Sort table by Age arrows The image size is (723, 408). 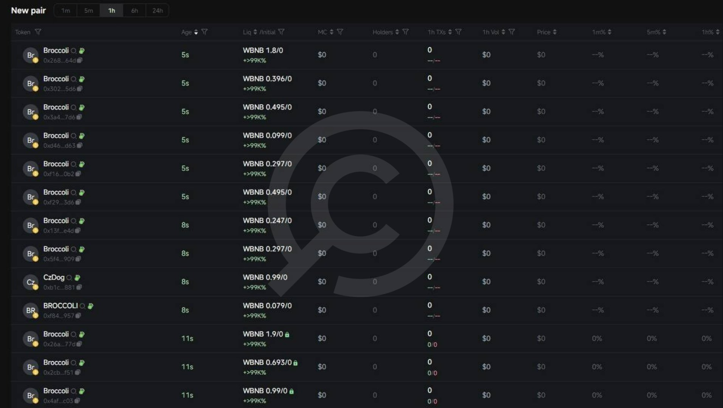click(196, 32)
